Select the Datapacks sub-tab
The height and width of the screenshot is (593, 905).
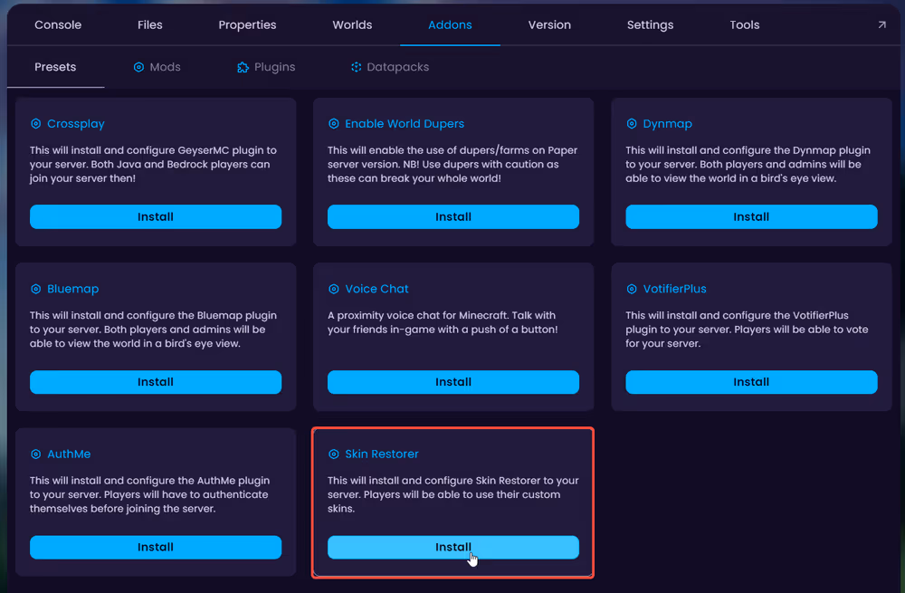[x=390, y=67]
